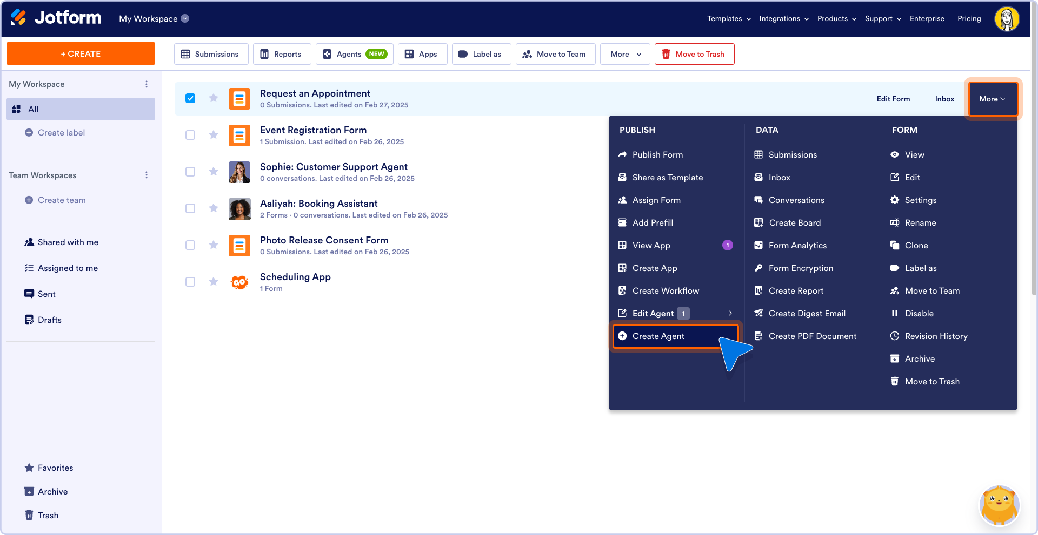Click the Form Analytics chart icon
Screen dimensions: 1038x535
[758, 245]
